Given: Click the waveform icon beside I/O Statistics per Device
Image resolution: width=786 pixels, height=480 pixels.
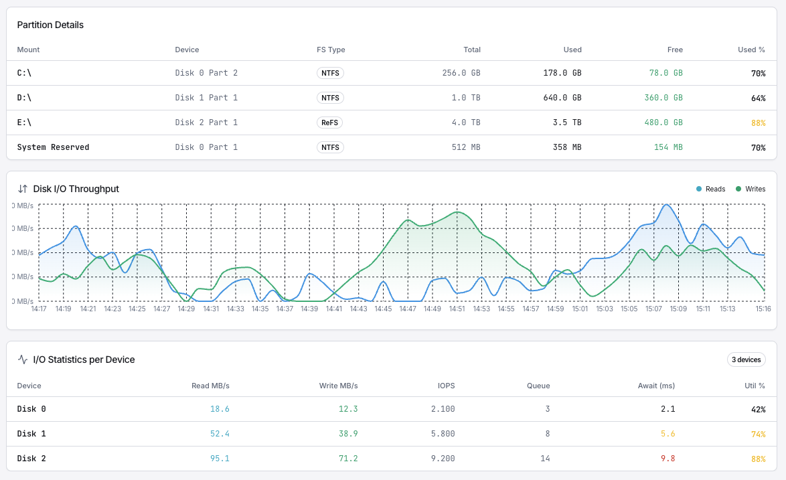Looking at the screenshot, I should pyautogui.click(x=22, y=359).
